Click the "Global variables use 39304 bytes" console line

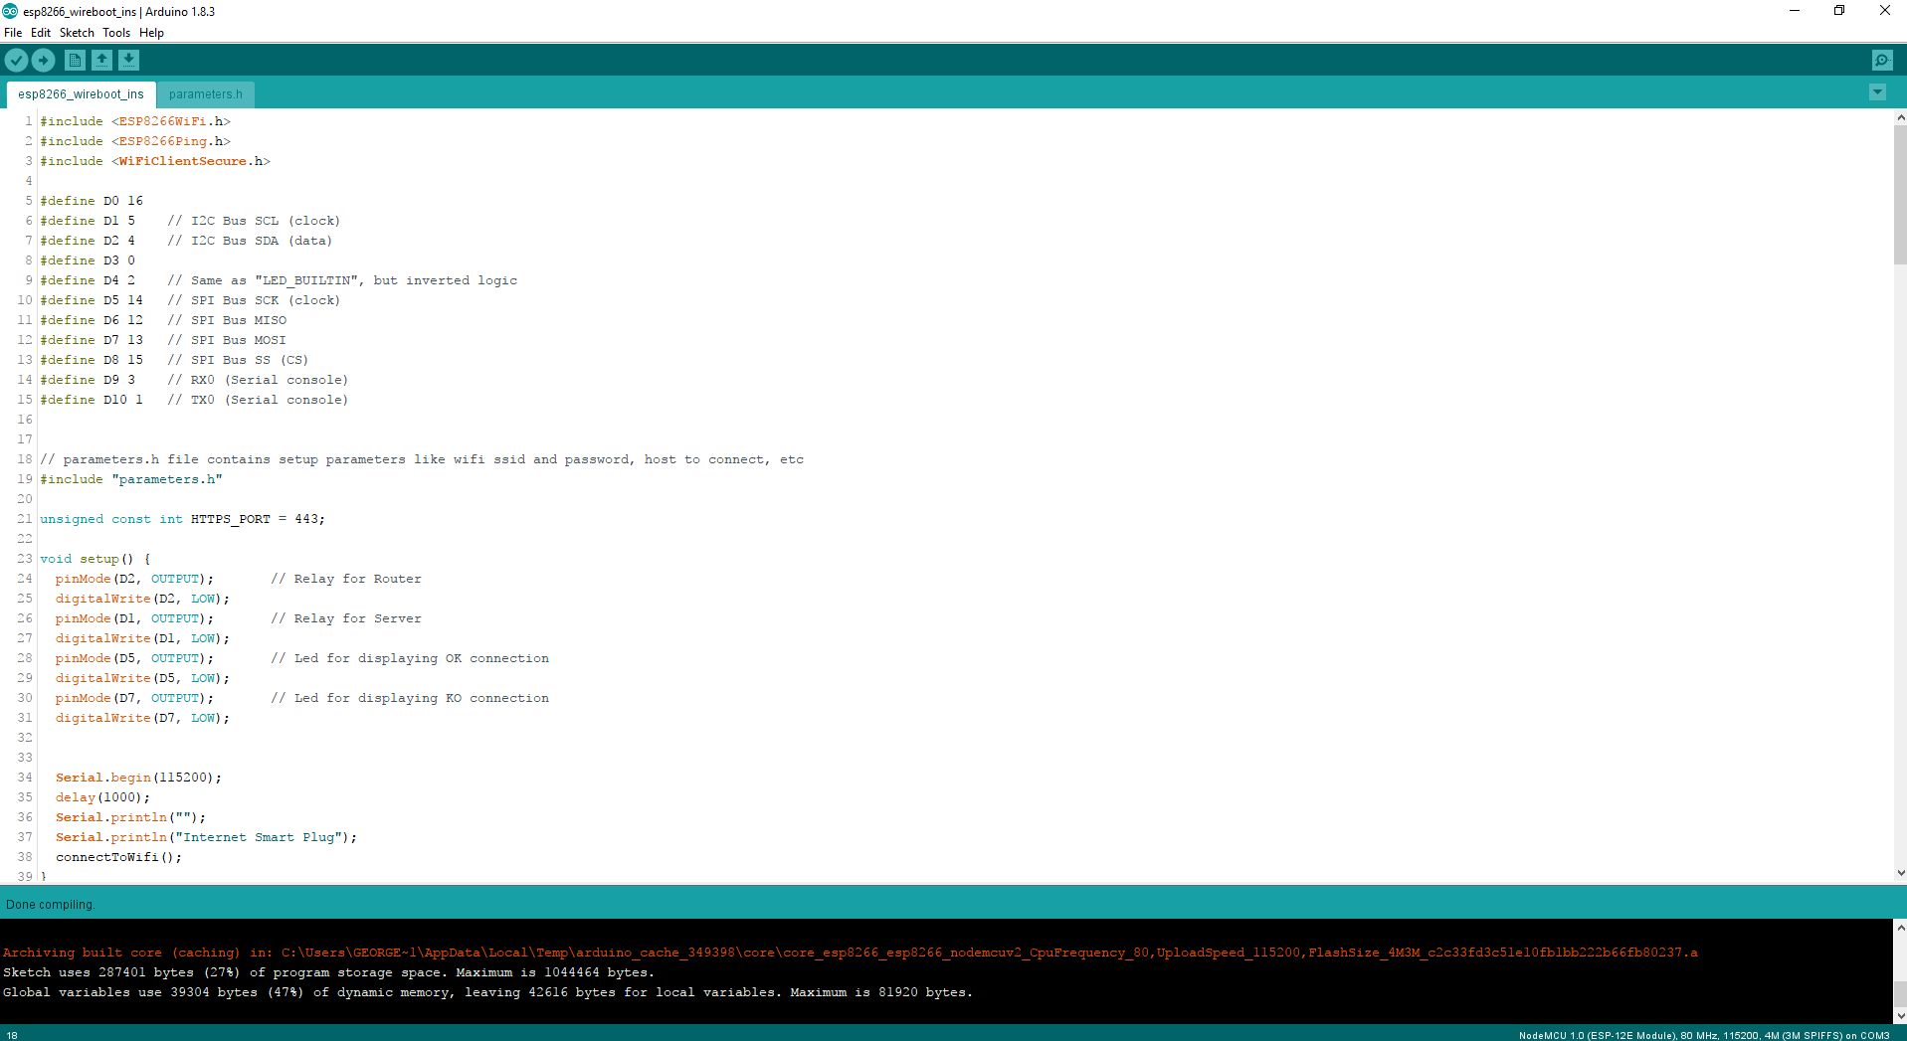tap(487, 992)
